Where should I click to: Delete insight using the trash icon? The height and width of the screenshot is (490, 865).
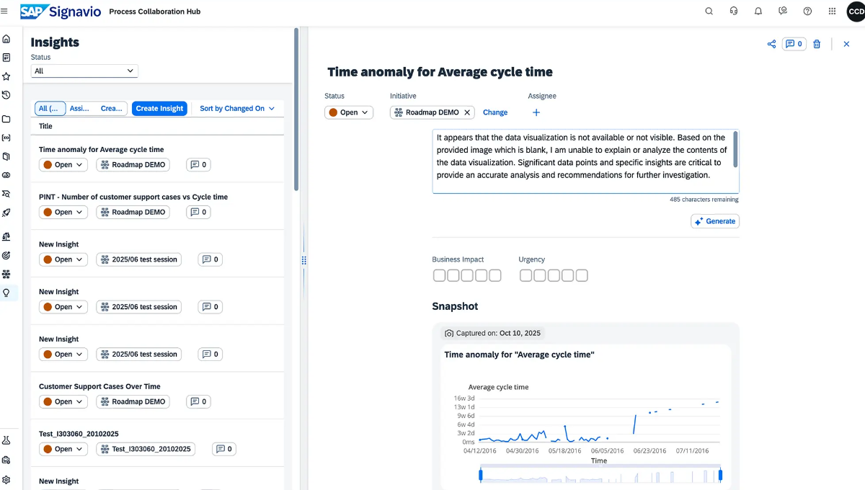click(817, 44)
